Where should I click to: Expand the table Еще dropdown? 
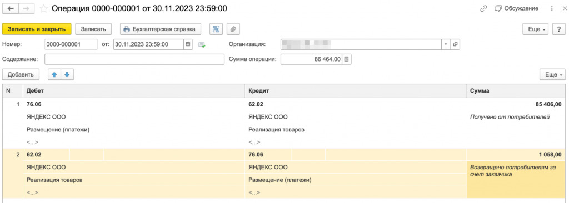(552, 75)
